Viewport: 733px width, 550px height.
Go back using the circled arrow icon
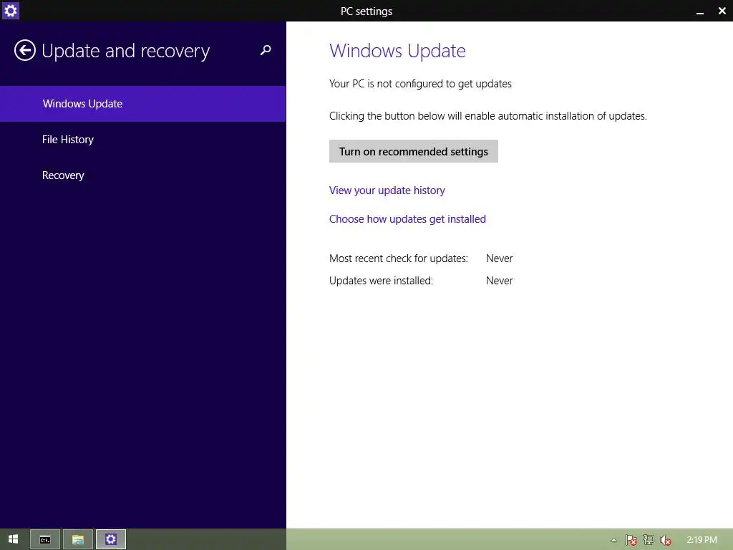click(x=25, y=51)
